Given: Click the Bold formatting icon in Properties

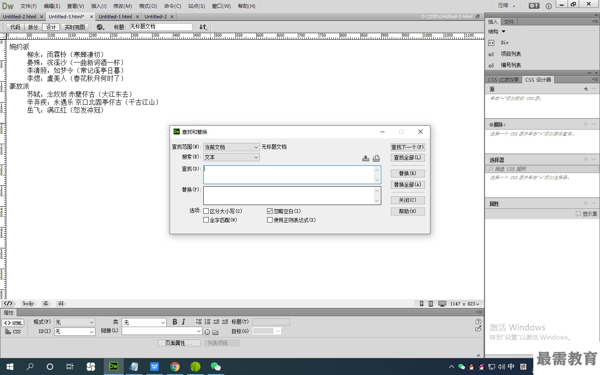Looking at the screenshot, I should coord(175,322).
